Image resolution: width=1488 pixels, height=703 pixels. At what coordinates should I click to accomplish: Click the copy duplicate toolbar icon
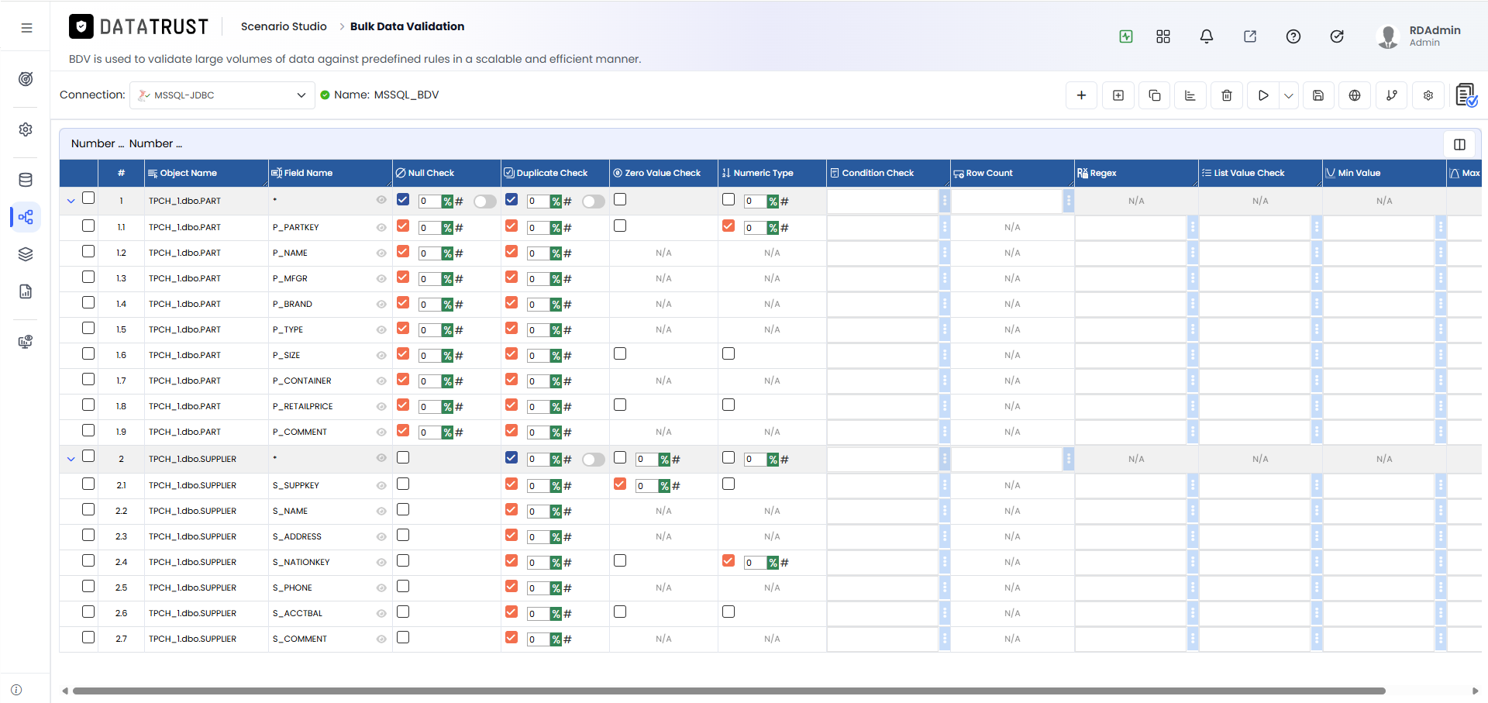click(1155, 95)
